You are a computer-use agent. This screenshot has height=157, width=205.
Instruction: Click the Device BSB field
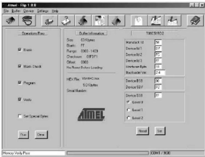[x=158, y=81]
